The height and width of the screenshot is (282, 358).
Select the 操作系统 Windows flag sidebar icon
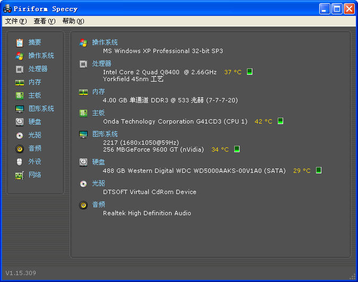click(20, 56)
